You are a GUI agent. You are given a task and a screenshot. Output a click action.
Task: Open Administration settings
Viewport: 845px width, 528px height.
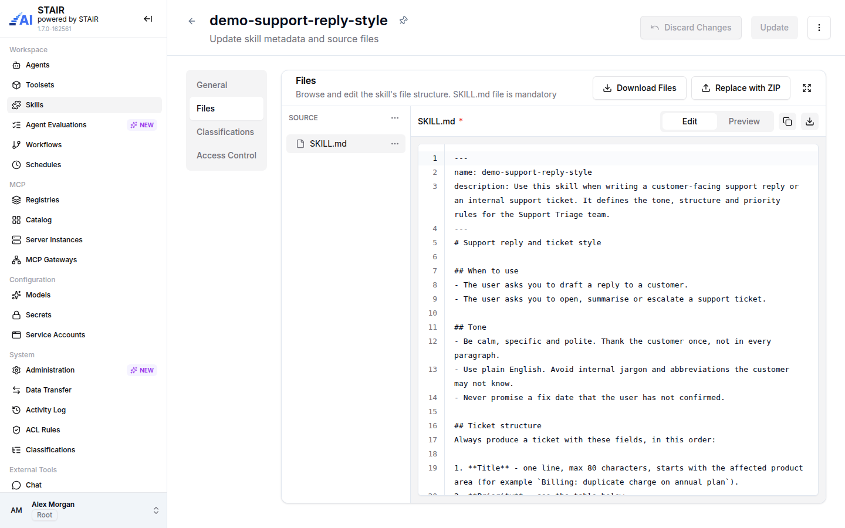(84, 370)
